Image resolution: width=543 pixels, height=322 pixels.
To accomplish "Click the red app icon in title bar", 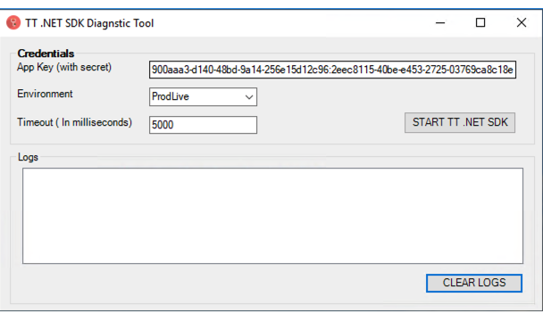I will click(13, 23).
